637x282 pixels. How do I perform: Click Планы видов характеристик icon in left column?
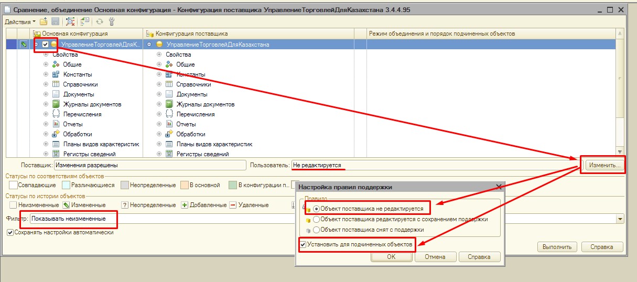pyautogui.click(x=56, y=144)
